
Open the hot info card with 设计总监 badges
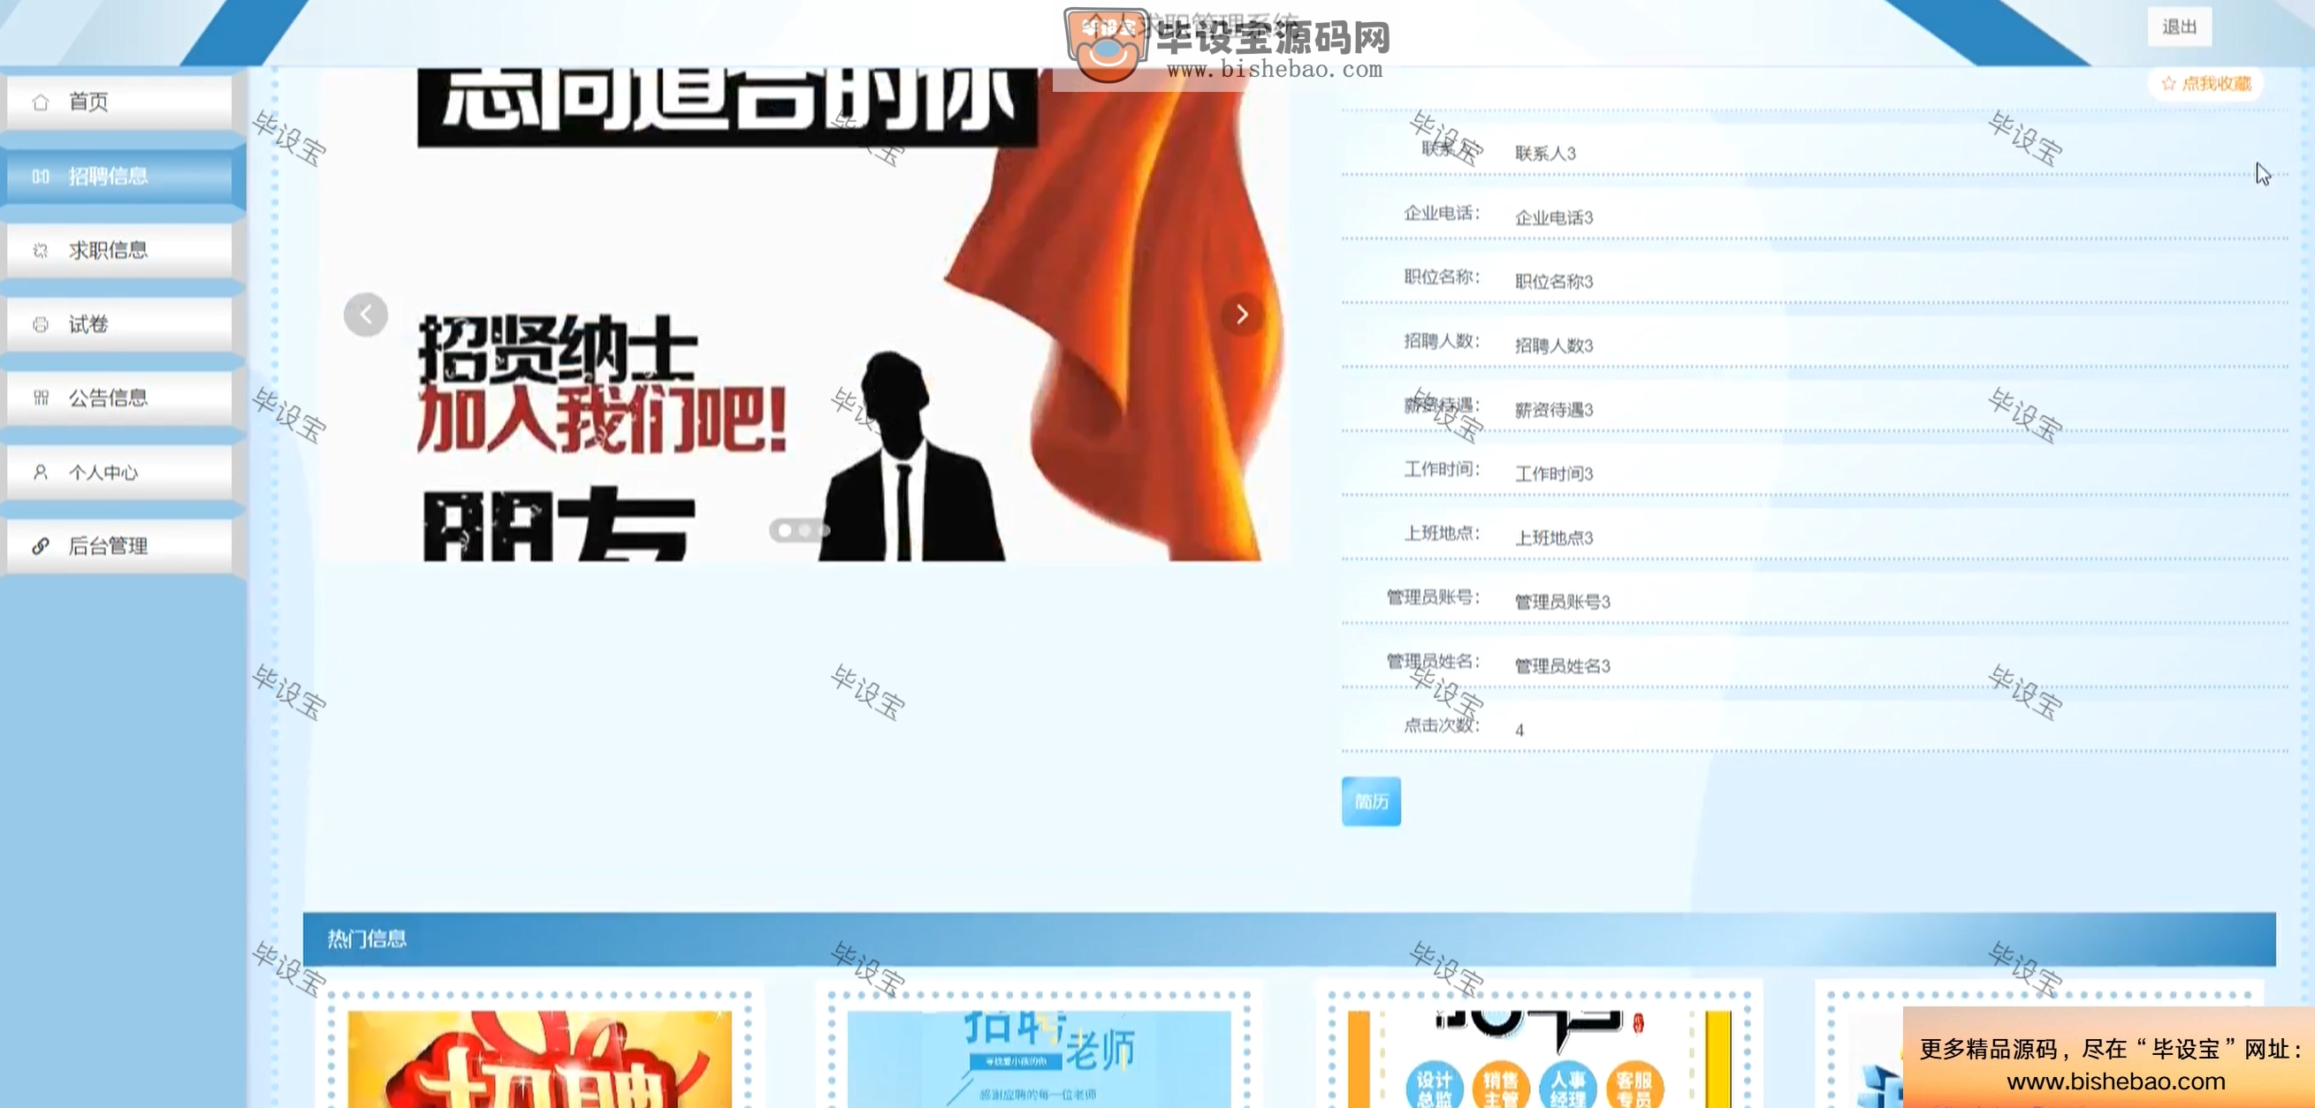(x=1539, y=1059)
